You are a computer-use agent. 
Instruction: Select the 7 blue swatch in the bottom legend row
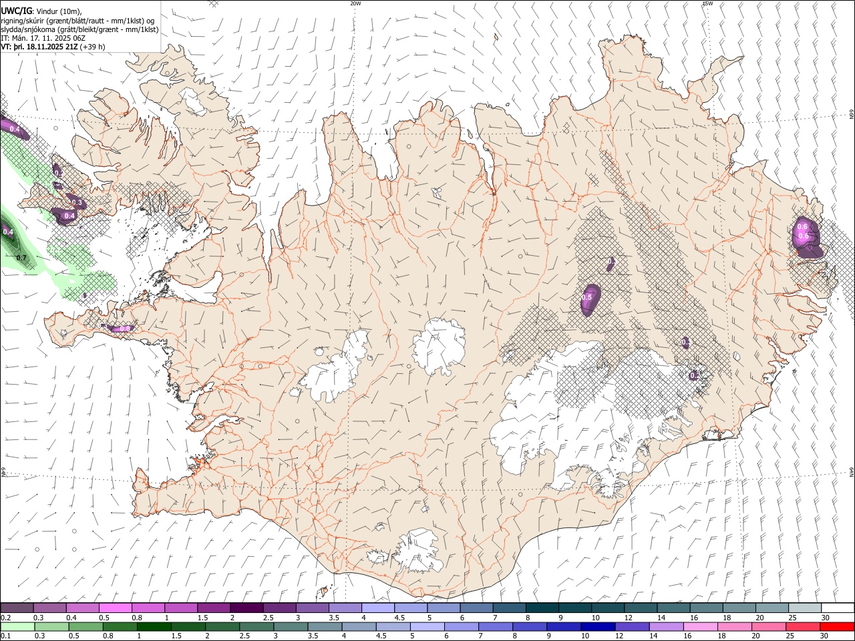pyautogui.click(x=495, y=626)
